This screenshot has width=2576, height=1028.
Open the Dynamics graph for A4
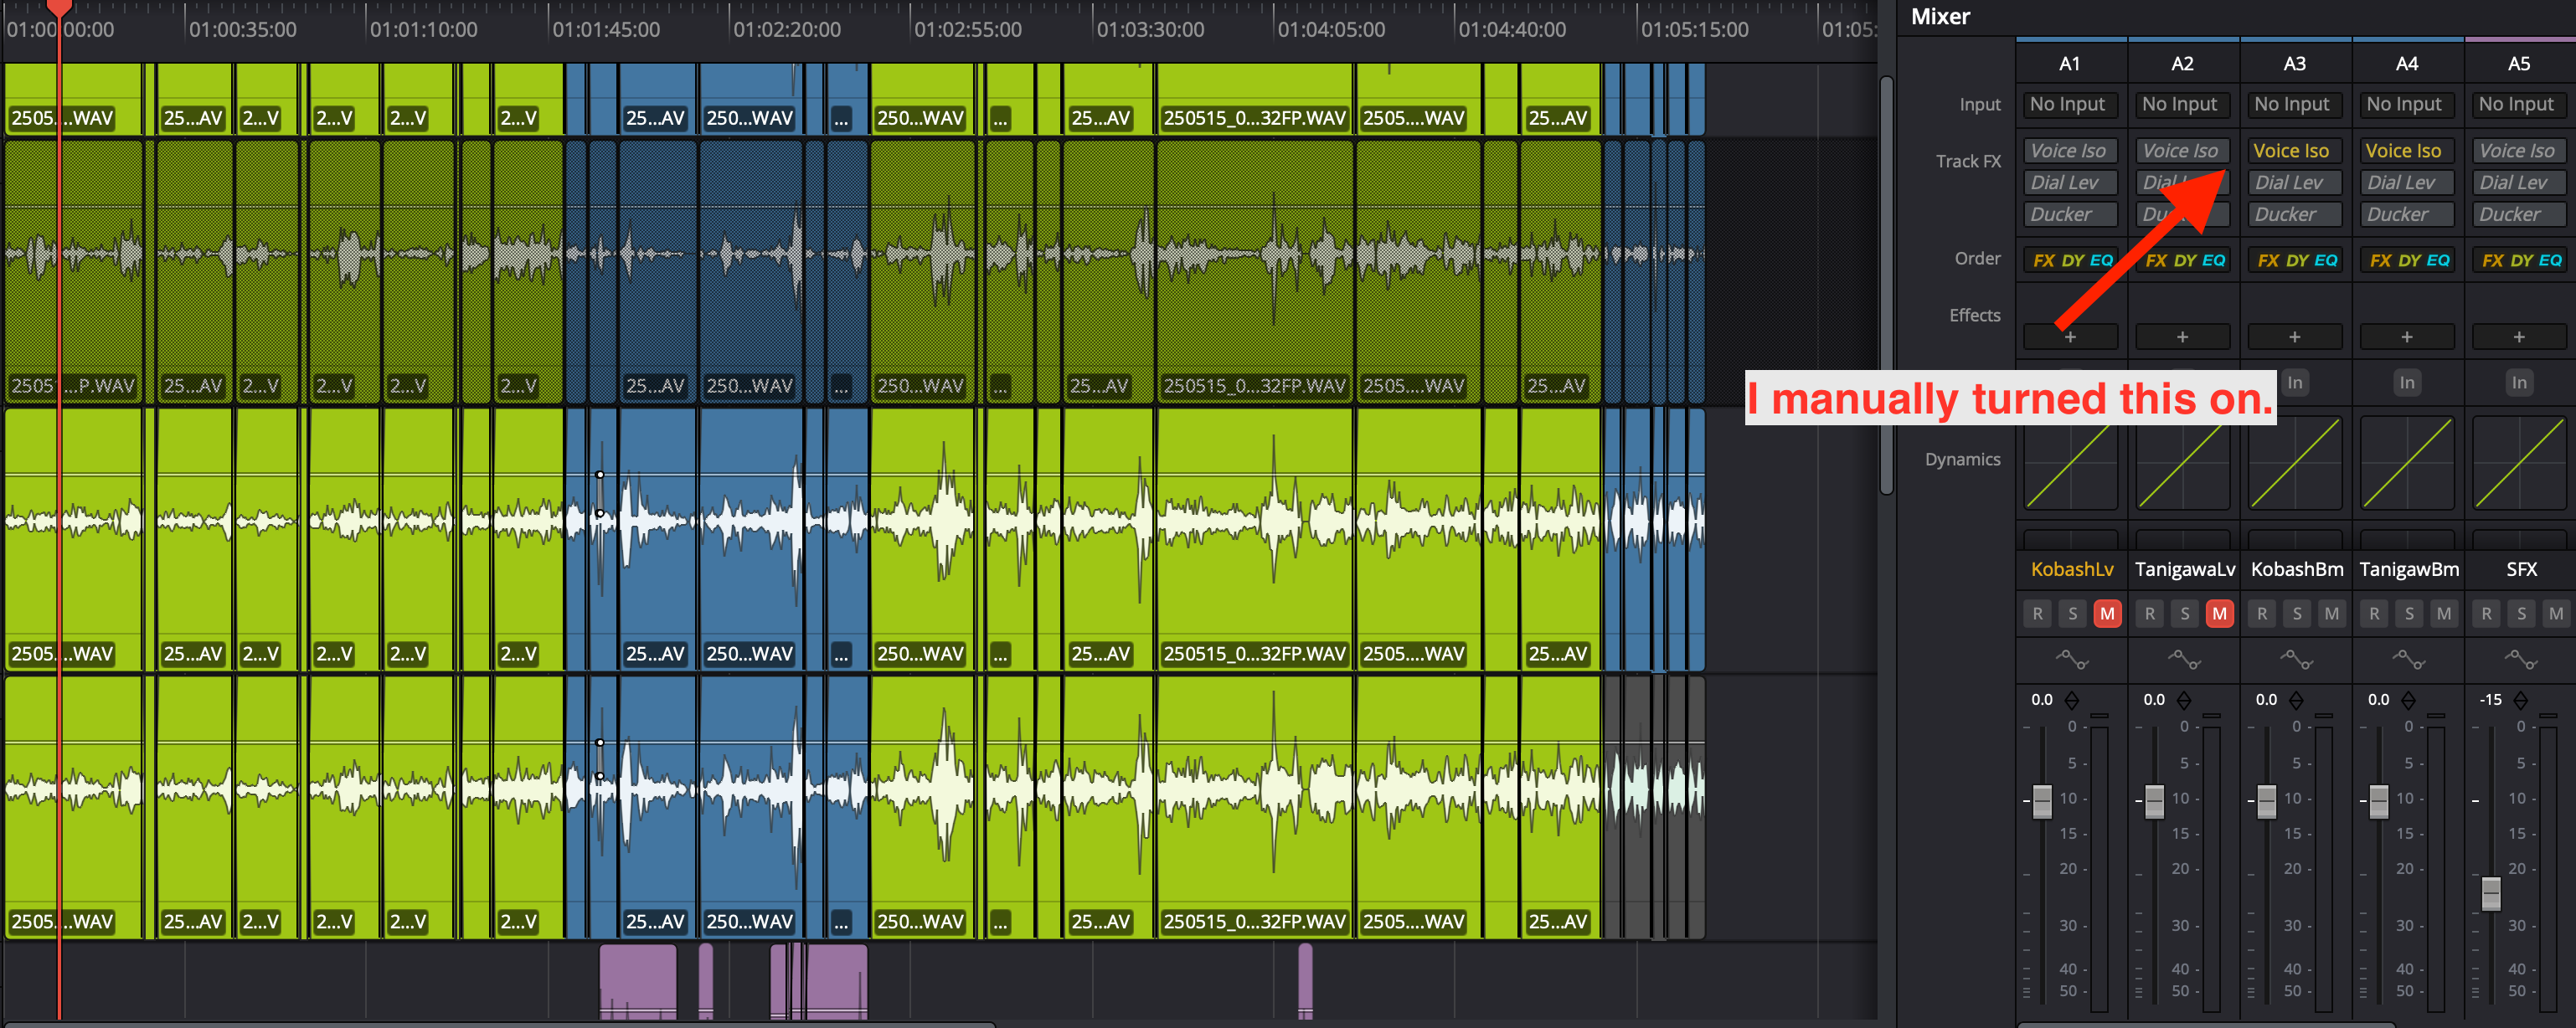[x=2406, y=463]
